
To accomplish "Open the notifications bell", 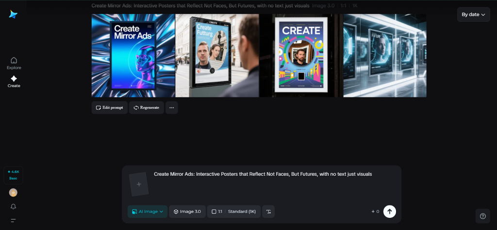I will click(13, 206).
